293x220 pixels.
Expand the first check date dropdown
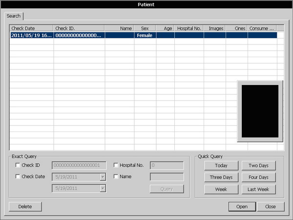[x=103, y=177]
